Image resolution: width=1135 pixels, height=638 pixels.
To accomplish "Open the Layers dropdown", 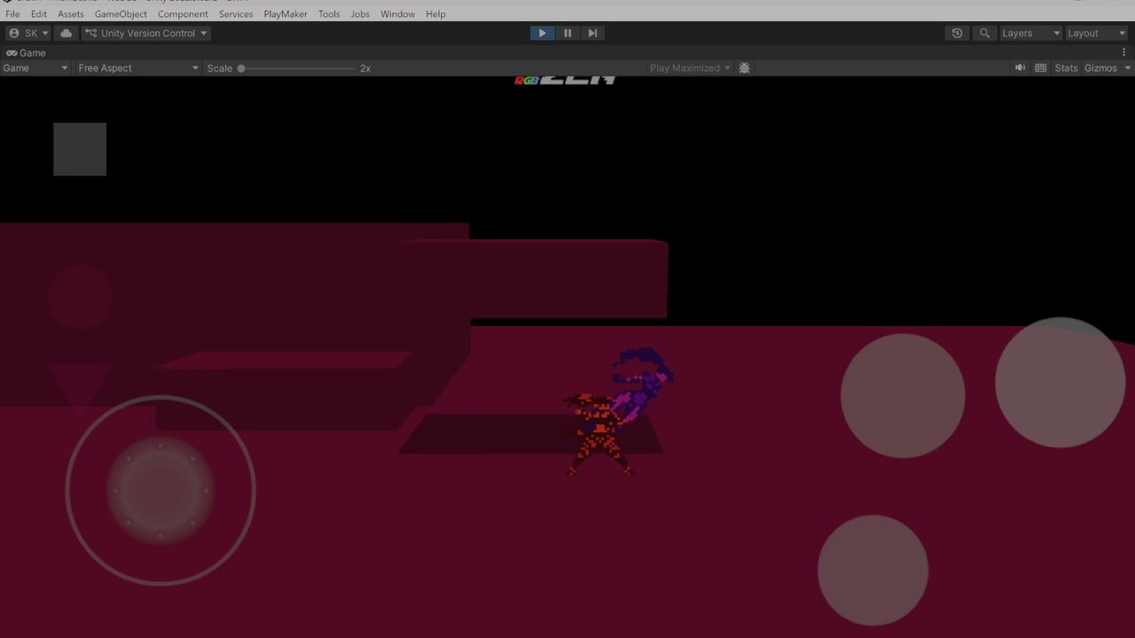I will (1030, 33).
